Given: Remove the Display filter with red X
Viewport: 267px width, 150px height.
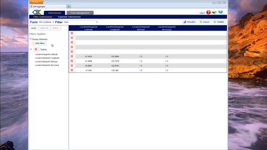Looking at the screenshot, I should click(x=36, y=49).
